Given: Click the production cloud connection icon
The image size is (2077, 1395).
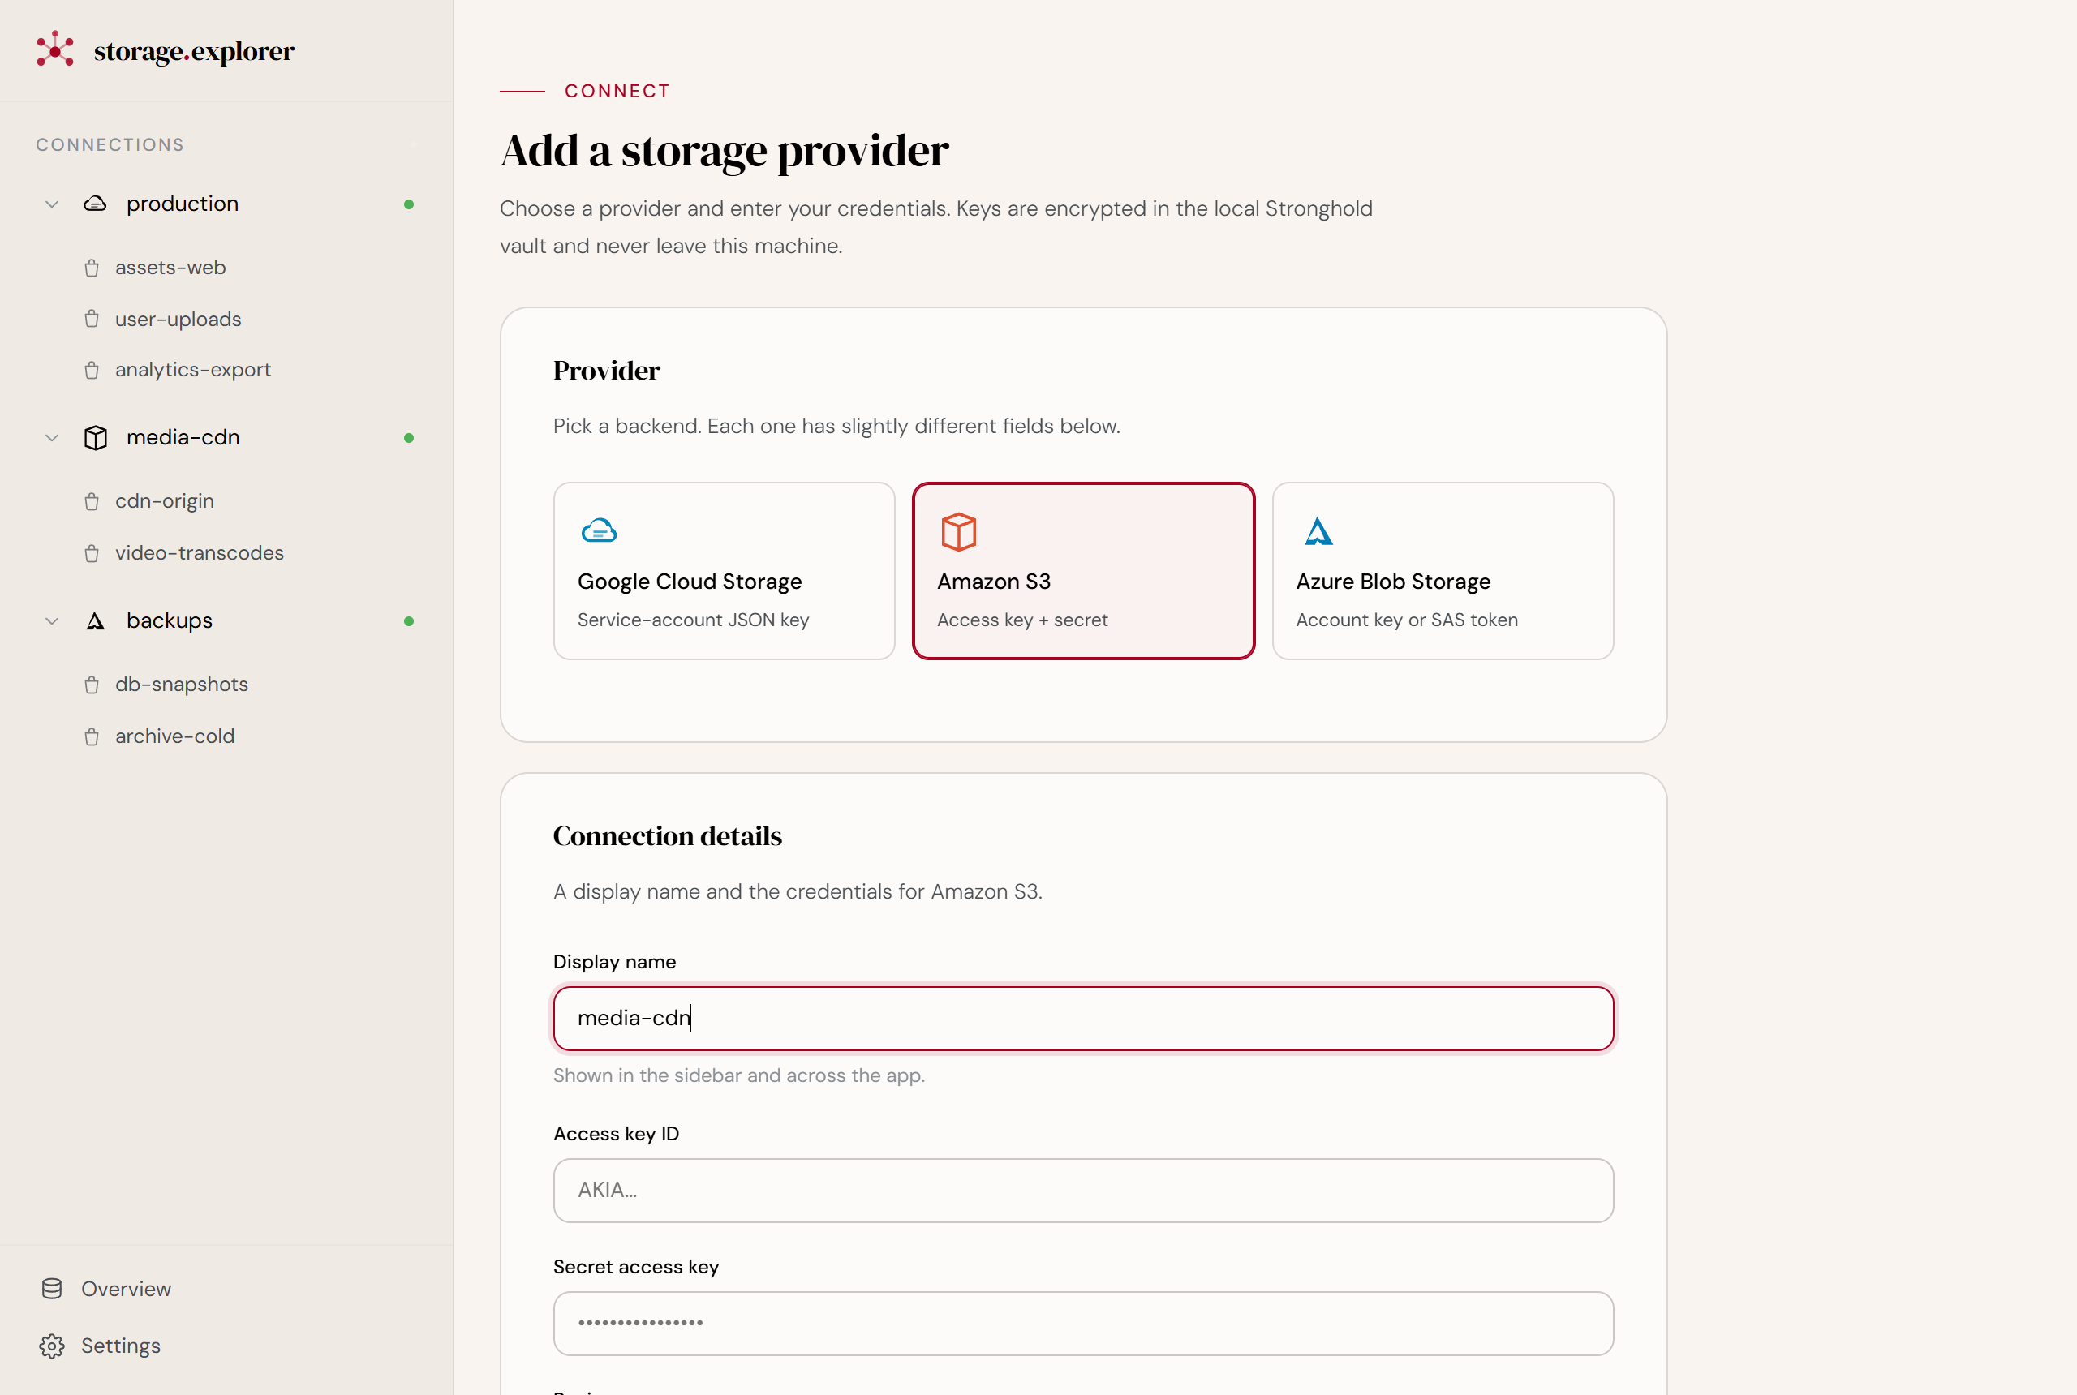Looking at the screenshot, I should click(95, 204).
